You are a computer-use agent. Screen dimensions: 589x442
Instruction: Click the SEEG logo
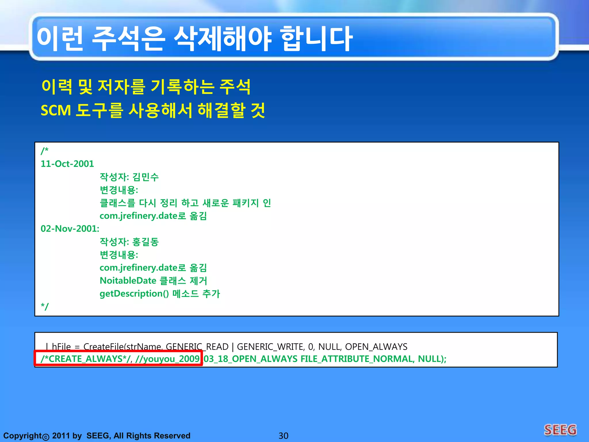(560, 430)
